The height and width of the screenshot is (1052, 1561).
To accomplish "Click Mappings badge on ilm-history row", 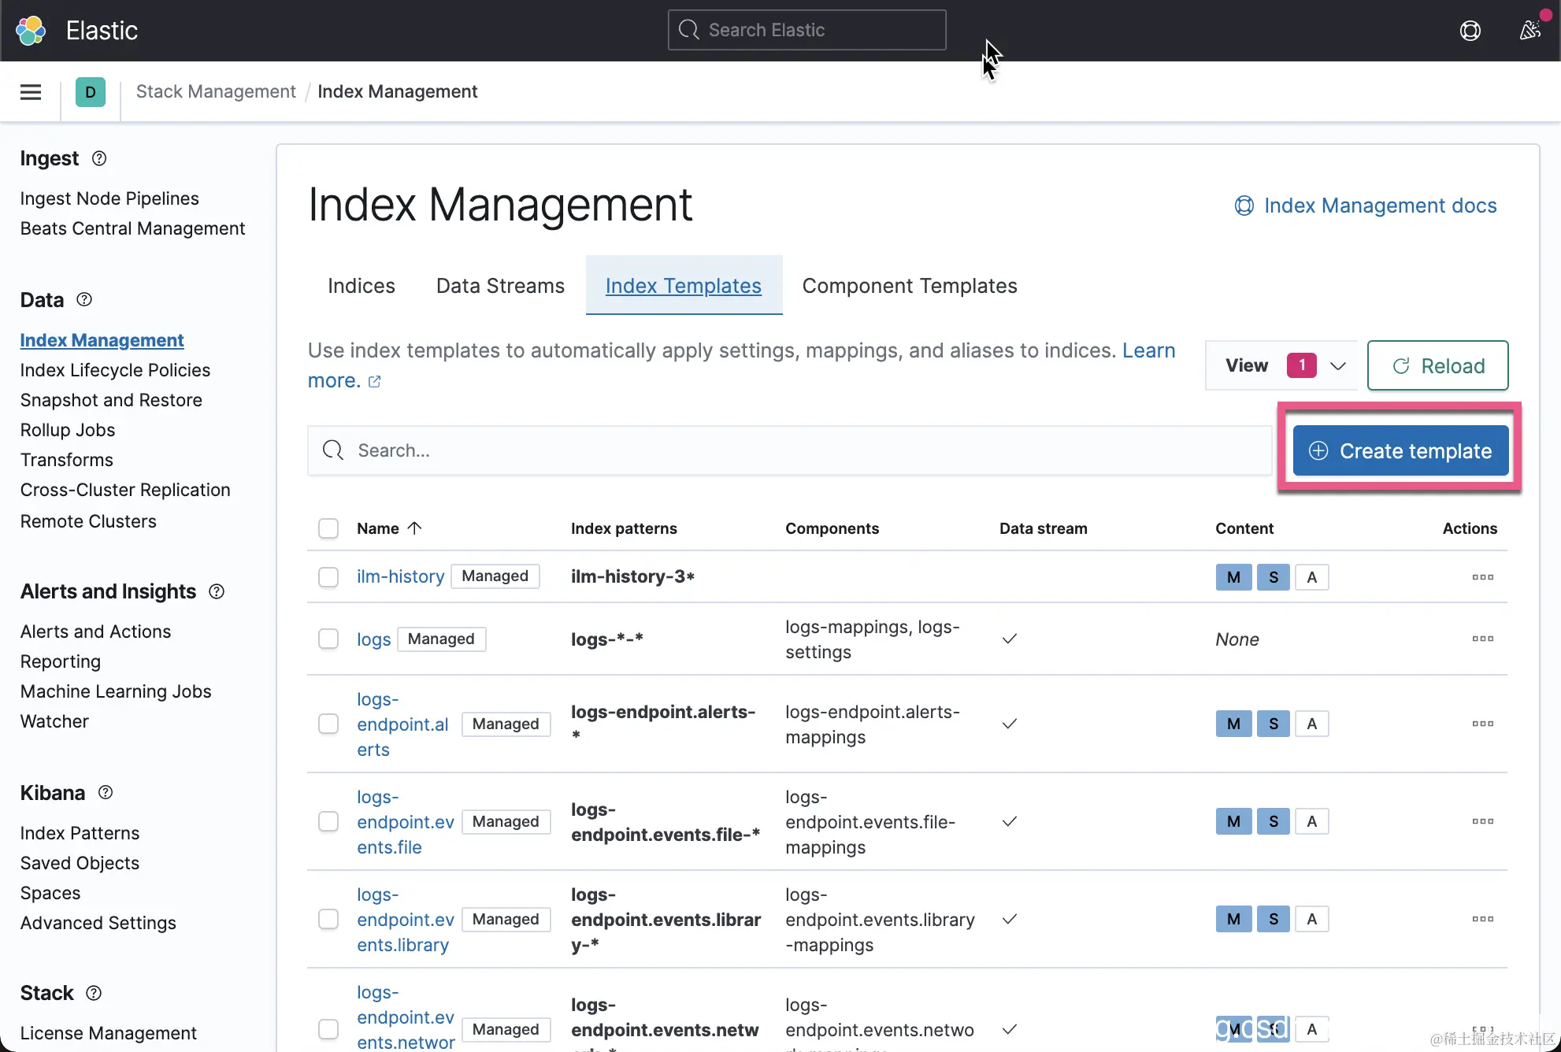I will [x=1233, y=577].
